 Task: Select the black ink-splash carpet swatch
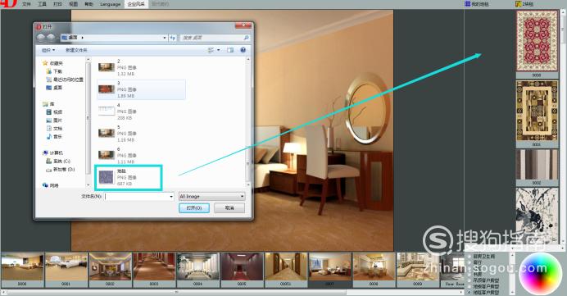pos(537,216)
